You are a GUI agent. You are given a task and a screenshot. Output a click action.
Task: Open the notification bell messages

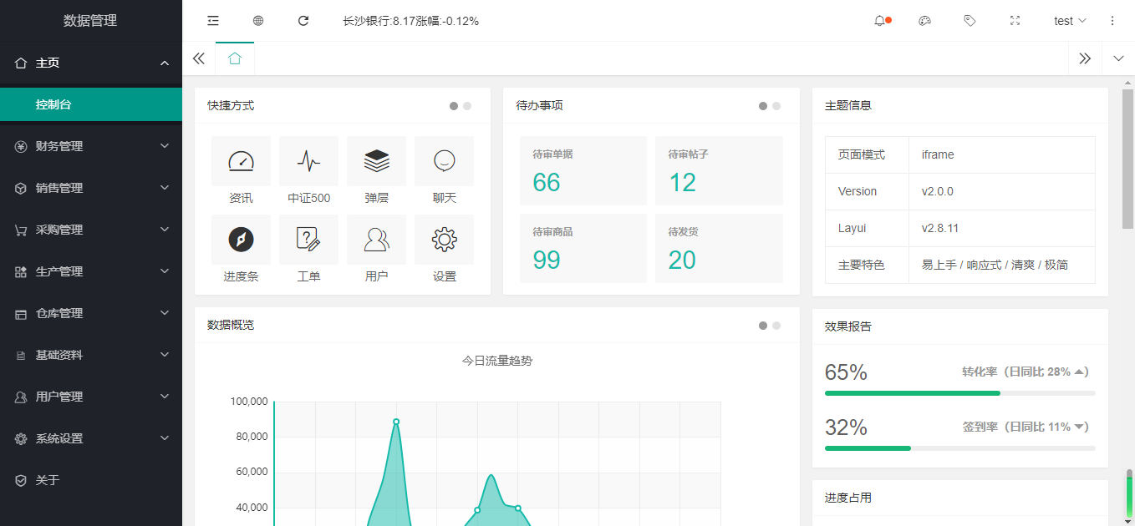coord(880,21)
